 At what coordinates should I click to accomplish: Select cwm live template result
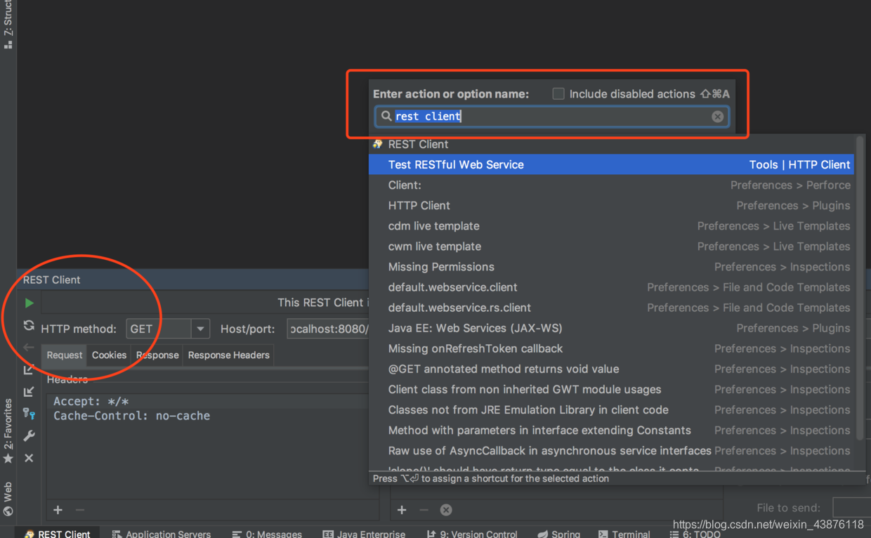pos(611,246)
